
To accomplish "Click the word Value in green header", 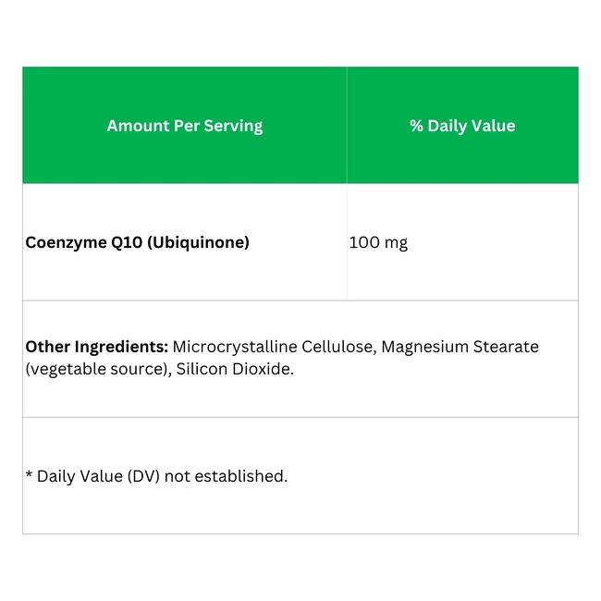I will (x=494, y=126).
